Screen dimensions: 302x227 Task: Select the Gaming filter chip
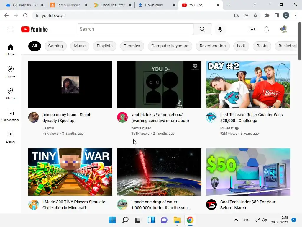click(55, 46)
